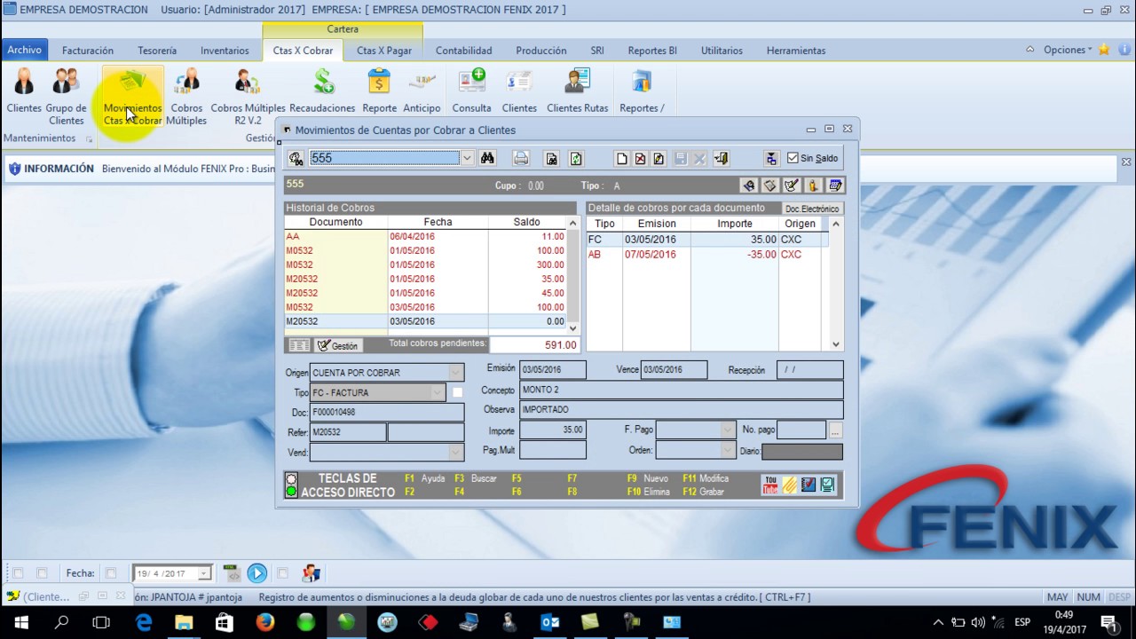The height and width of the screenshot is (639, 1136).
Task: Click the Concepto field MONTO 2
Action: (x=681, y=390)
